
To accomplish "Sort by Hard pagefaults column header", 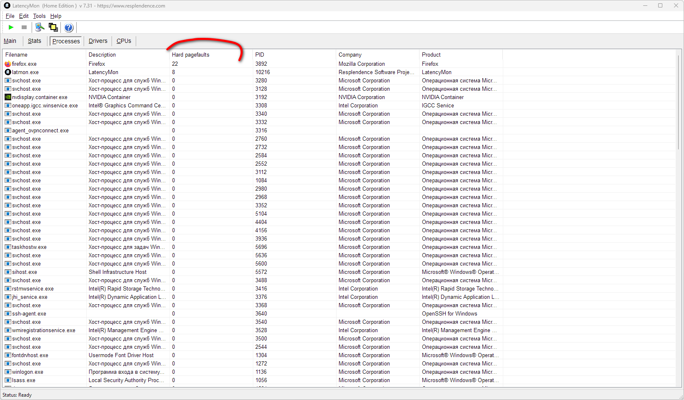I will (x=211, y=55).
